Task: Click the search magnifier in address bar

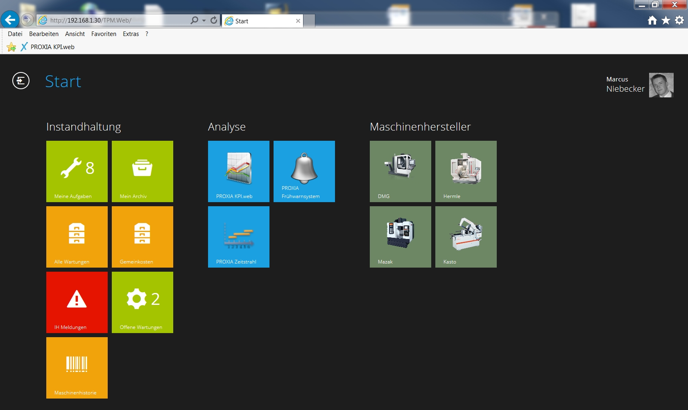Action: [x=195, y=20]
